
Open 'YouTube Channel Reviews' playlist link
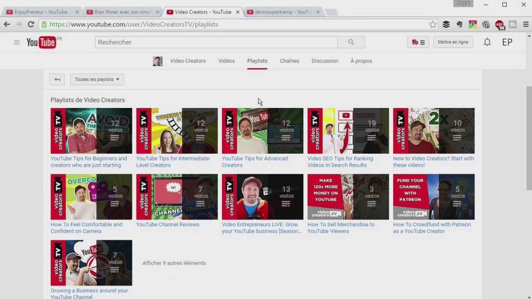point(168,225)
